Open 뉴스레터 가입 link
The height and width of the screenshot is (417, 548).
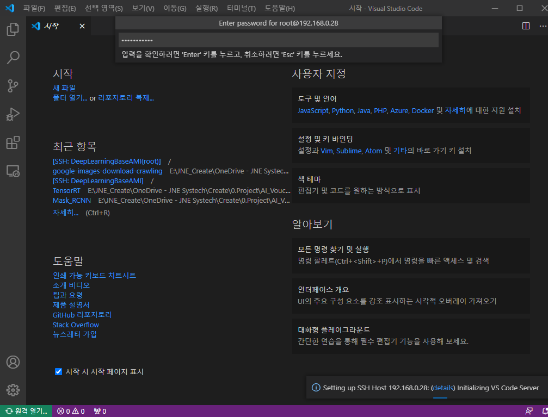[75, 334]
